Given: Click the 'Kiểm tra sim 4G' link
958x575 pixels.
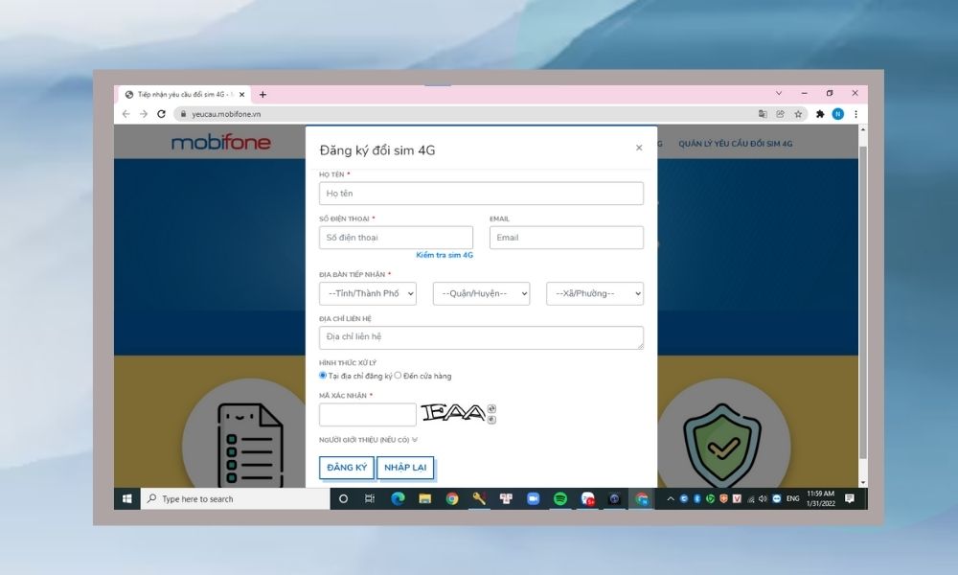Looking at the screenshot, I should [x=445, y=256].
